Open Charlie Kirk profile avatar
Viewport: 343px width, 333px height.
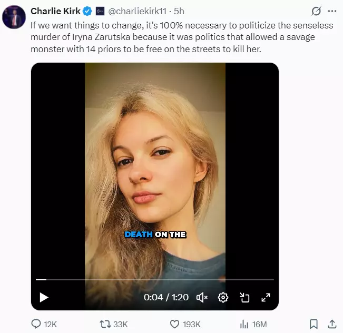[x=14, y=17]
